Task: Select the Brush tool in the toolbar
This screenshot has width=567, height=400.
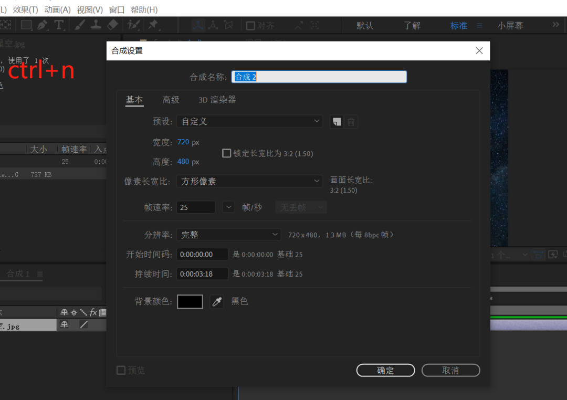Action: (80, 25)
